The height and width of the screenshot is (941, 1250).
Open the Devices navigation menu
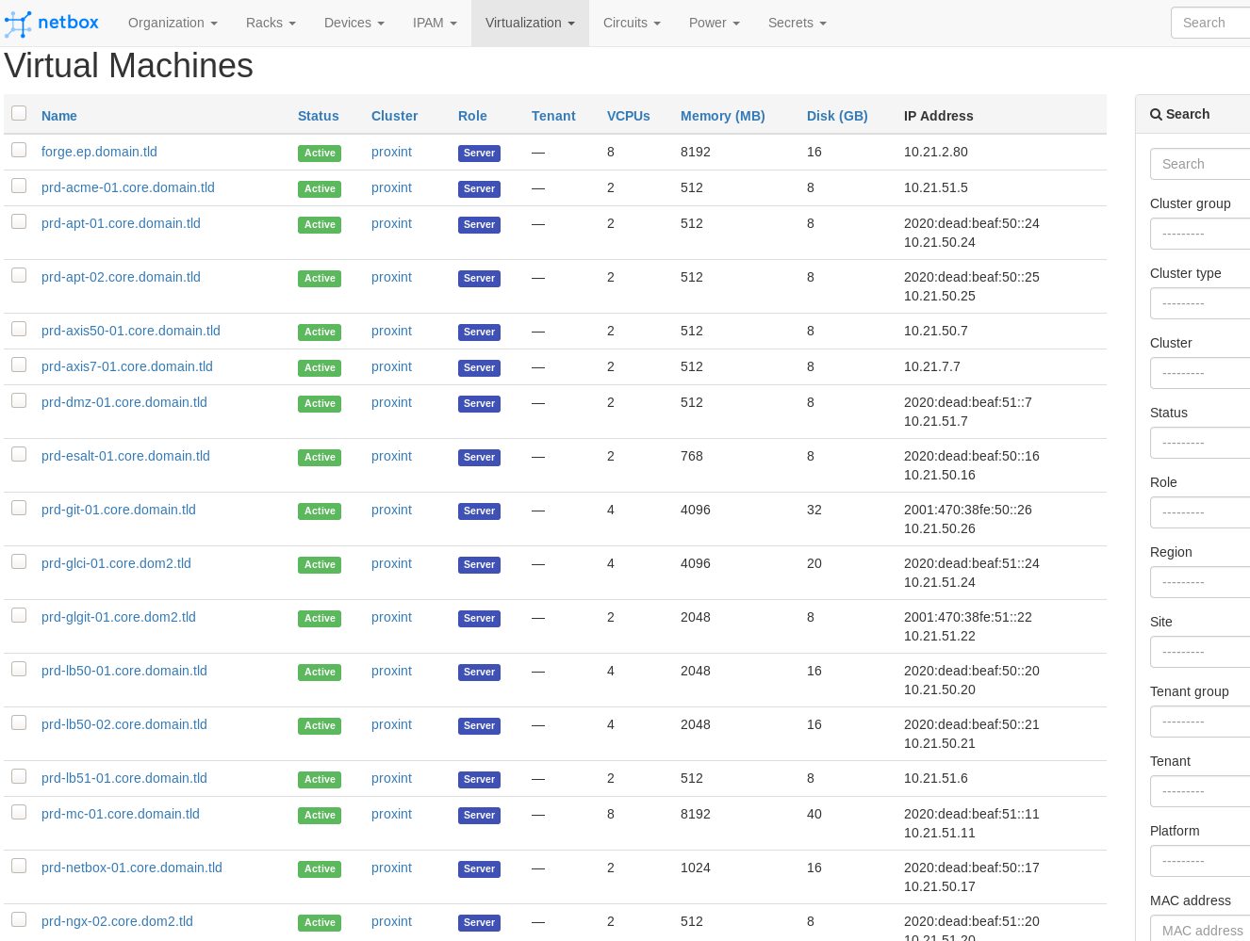(x=354, y=23)
